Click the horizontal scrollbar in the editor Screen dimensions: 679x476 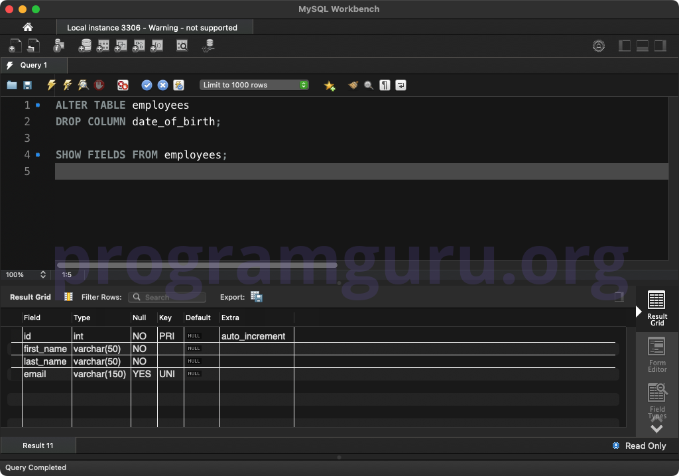coord(197,265)
